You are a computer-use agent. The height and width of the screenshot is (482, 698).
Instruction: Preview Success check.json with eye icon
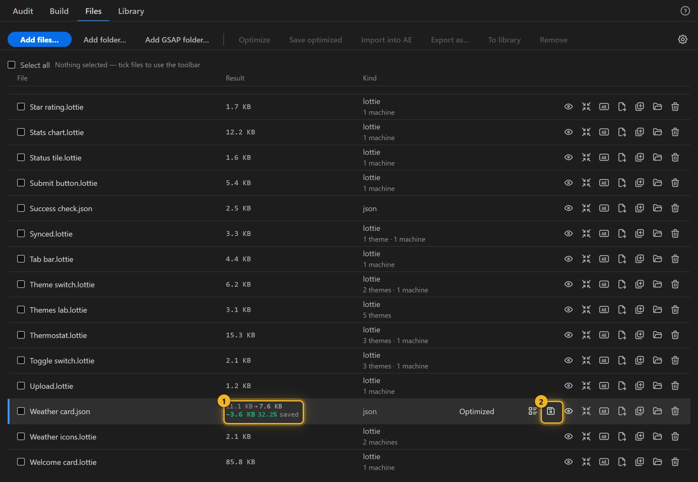(x=569, y=208)
